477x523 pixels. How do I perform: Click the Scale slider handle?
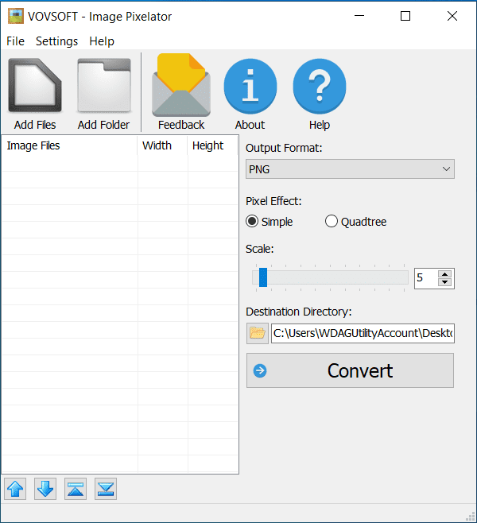(263, 277)
